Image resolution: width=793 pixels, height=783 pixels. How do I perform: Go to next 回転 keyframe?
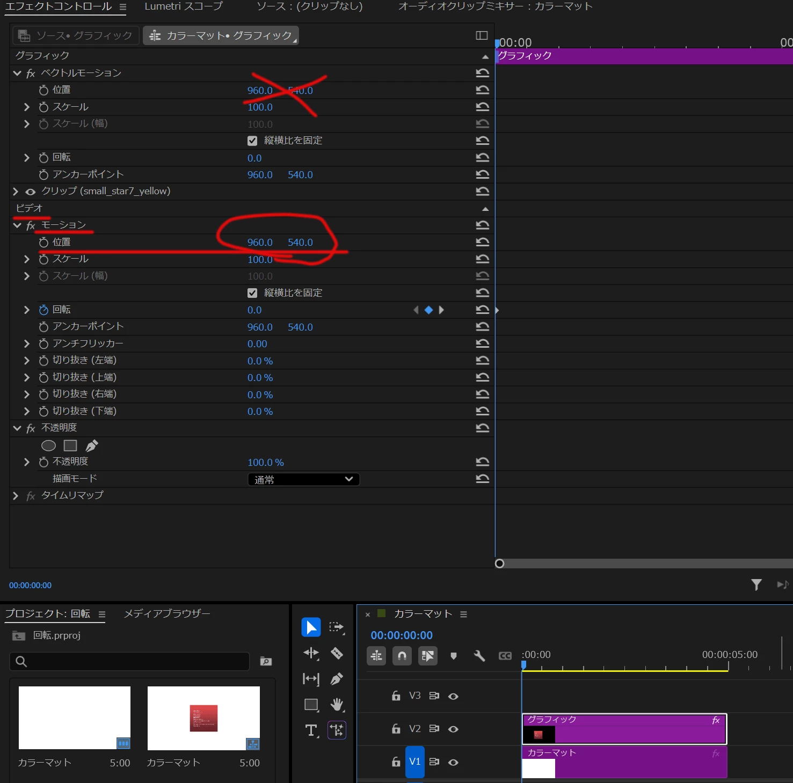(441, 310)
